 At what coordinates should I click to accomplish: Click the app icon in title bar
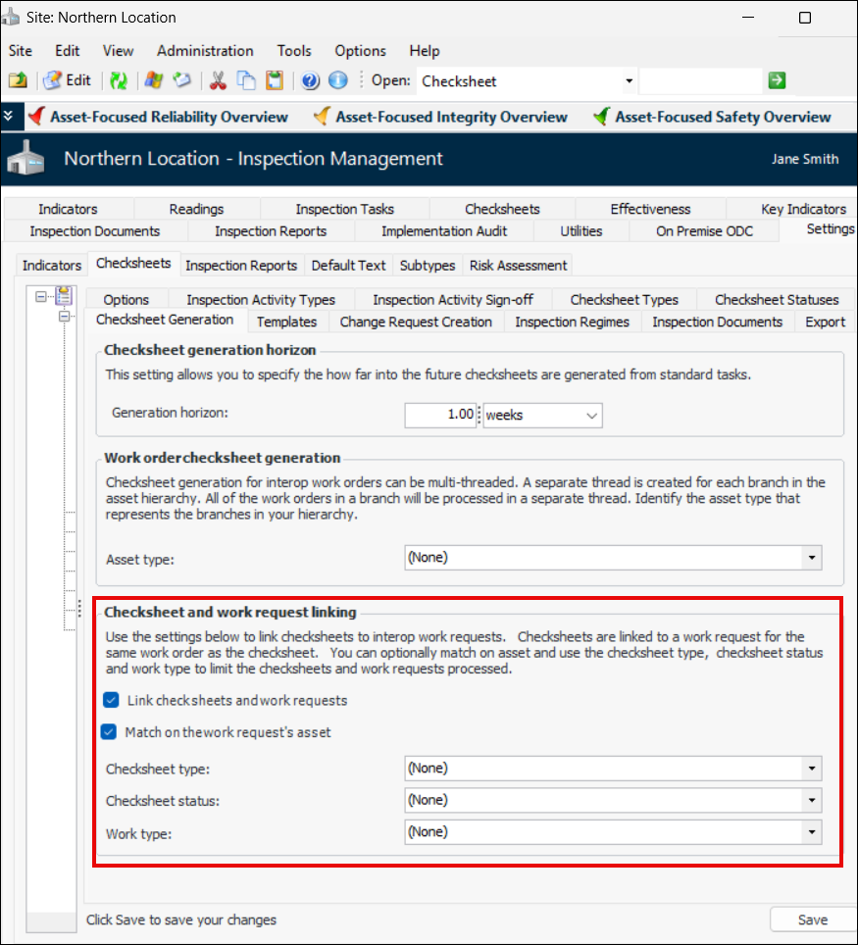(x=10, y=17)
